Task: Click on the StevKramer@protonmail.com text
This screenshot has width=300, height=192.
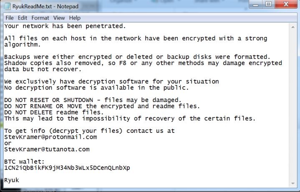Action: coord(50,137)
